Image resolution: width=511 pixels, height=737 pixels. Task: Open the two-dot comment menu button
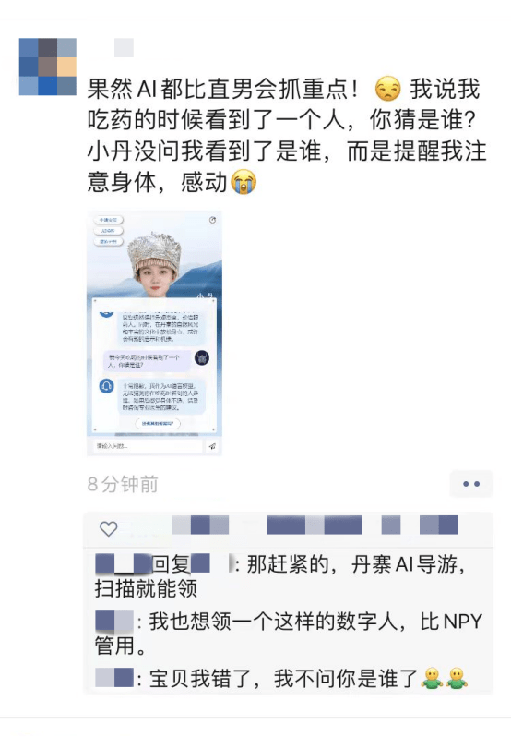click(471, 484)
